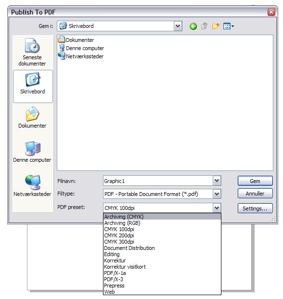Create a new folder

click(216, 26)
